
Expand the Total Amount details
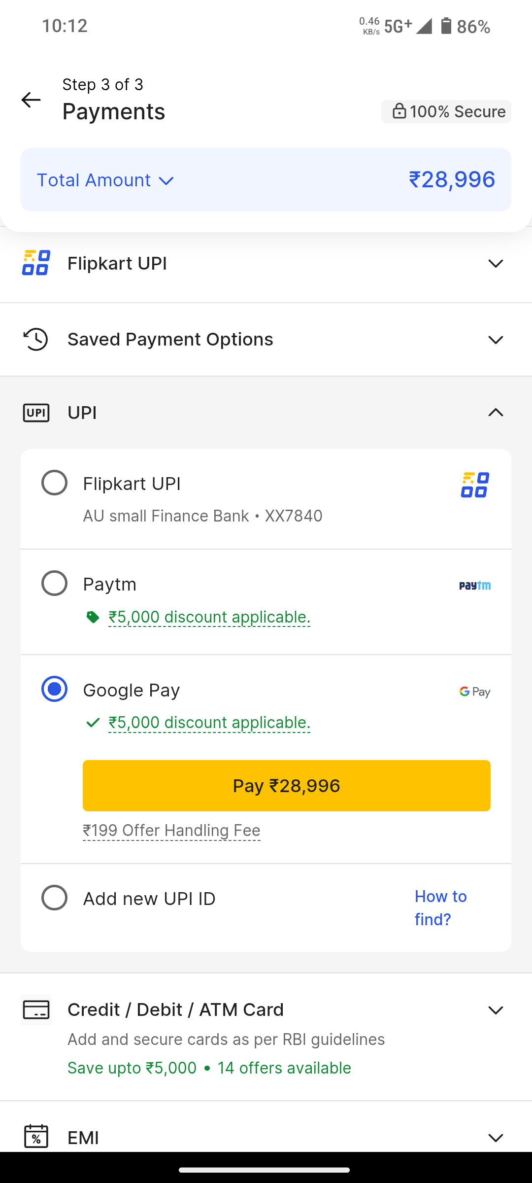click(x=106, y=180)
